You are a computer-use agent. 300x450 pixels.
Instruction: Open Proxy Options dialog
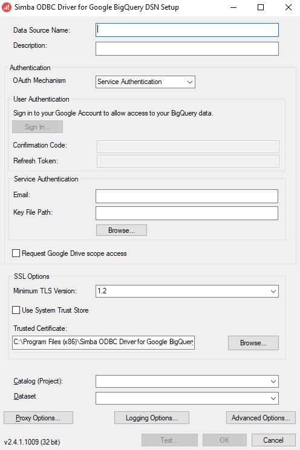pos(38,418)
